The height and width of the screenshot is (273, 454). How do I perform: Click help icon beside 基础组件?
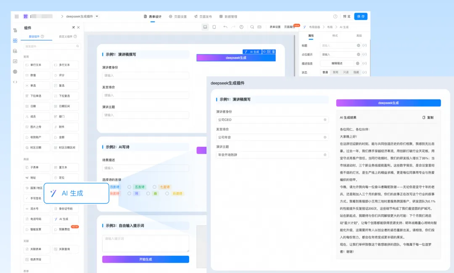click(42, 36)
